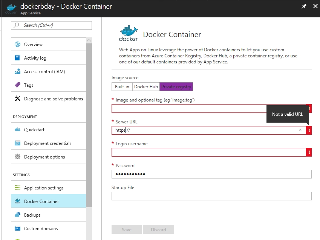
Task: Open Quickstart under Deployment
Action: pos(48,129)
